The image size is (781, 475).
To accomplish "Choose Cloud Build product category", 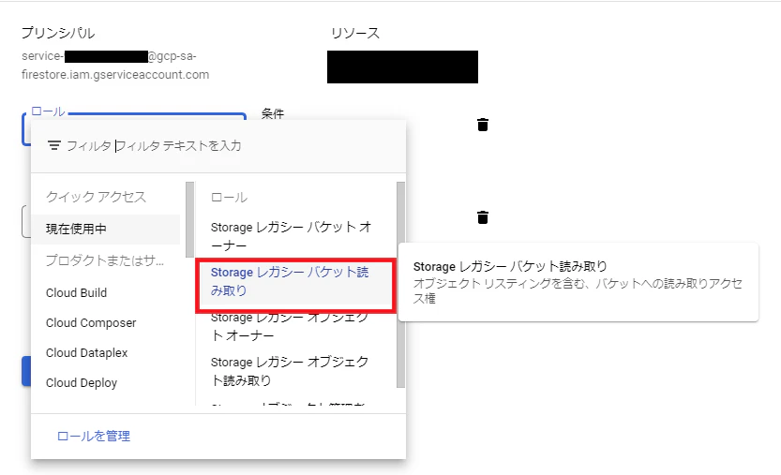I will 76,292.
